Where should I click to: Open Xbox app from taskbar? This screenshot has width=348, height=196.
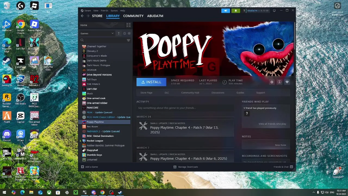pos(49,192)
